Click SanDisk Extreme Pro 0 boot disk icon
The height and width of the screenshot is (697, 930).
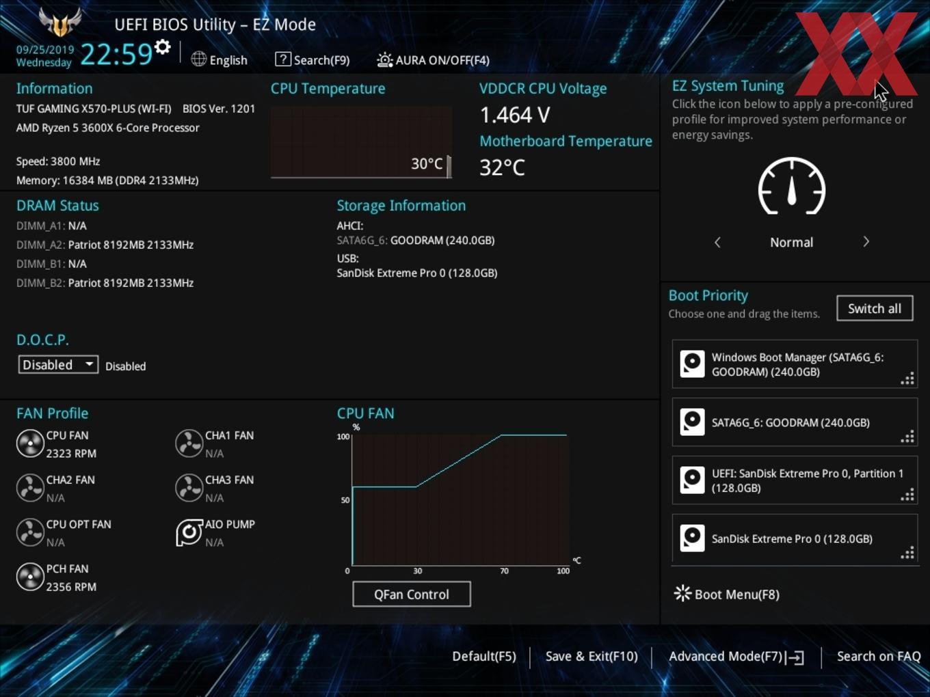point(692,538)
